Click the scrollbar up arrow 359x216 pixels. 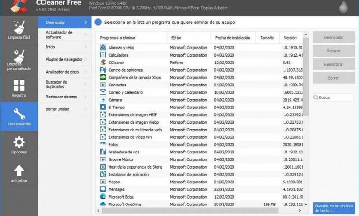(x=306, y=34)
